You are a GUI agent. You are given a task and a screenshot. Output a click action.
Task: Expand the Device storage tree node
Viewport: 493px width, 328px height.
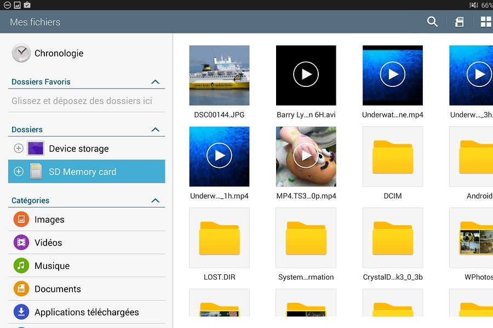click(19, 148)
